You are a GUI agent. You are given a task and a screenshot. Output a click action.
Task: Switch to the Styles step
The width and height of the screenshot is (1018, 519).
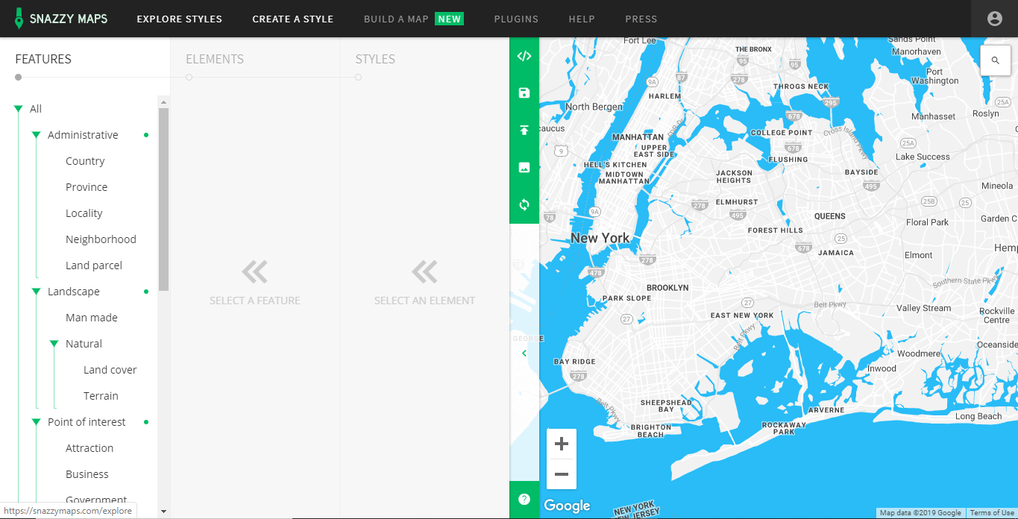click(375, 59)
